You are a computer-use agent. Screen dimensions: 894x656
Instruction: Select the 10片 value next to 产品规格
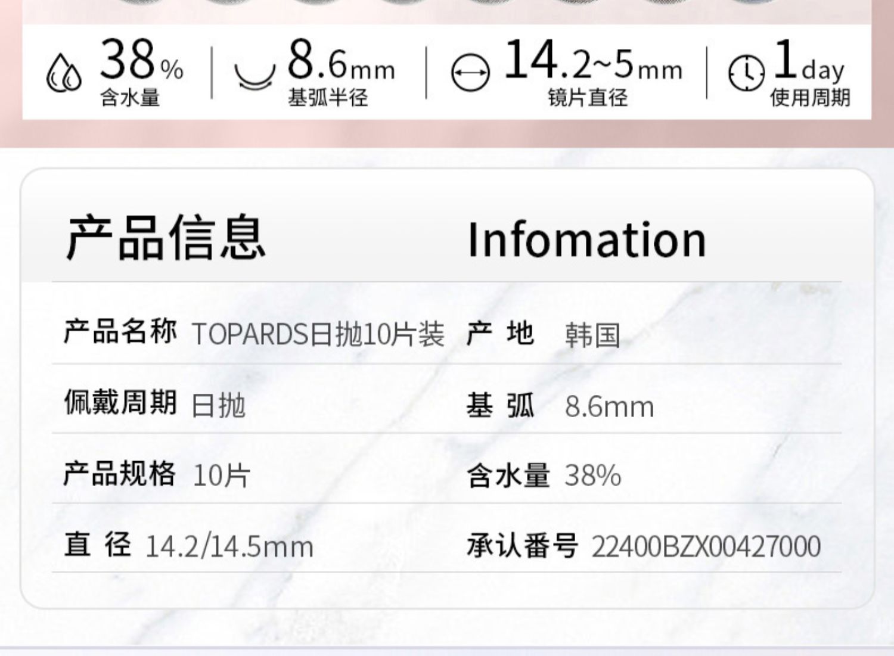click(222, 475)
